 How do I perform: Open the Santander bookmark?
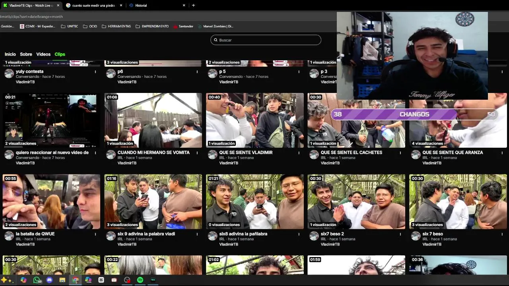[183, 26]
